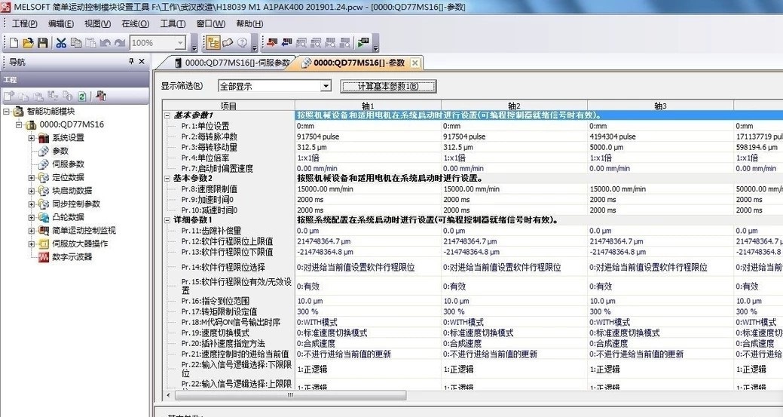The image size is (783, 417).
Task: Click the horizontal scrollbar left arrow
Action: point(168,396)
